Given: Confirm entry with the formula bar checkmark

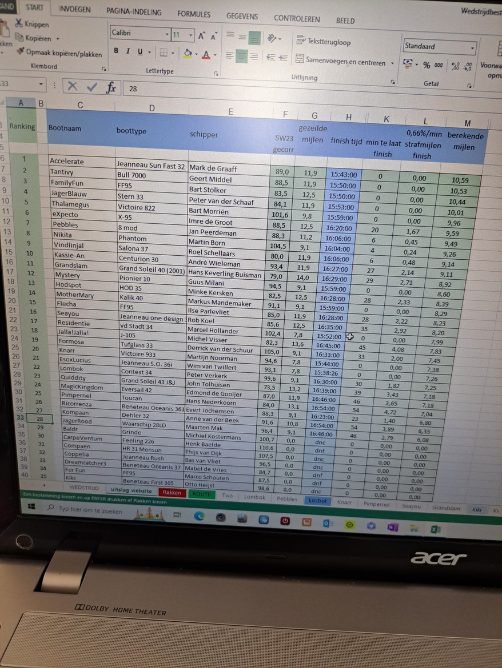Looking at the screenshot, I should coord(91,87).
